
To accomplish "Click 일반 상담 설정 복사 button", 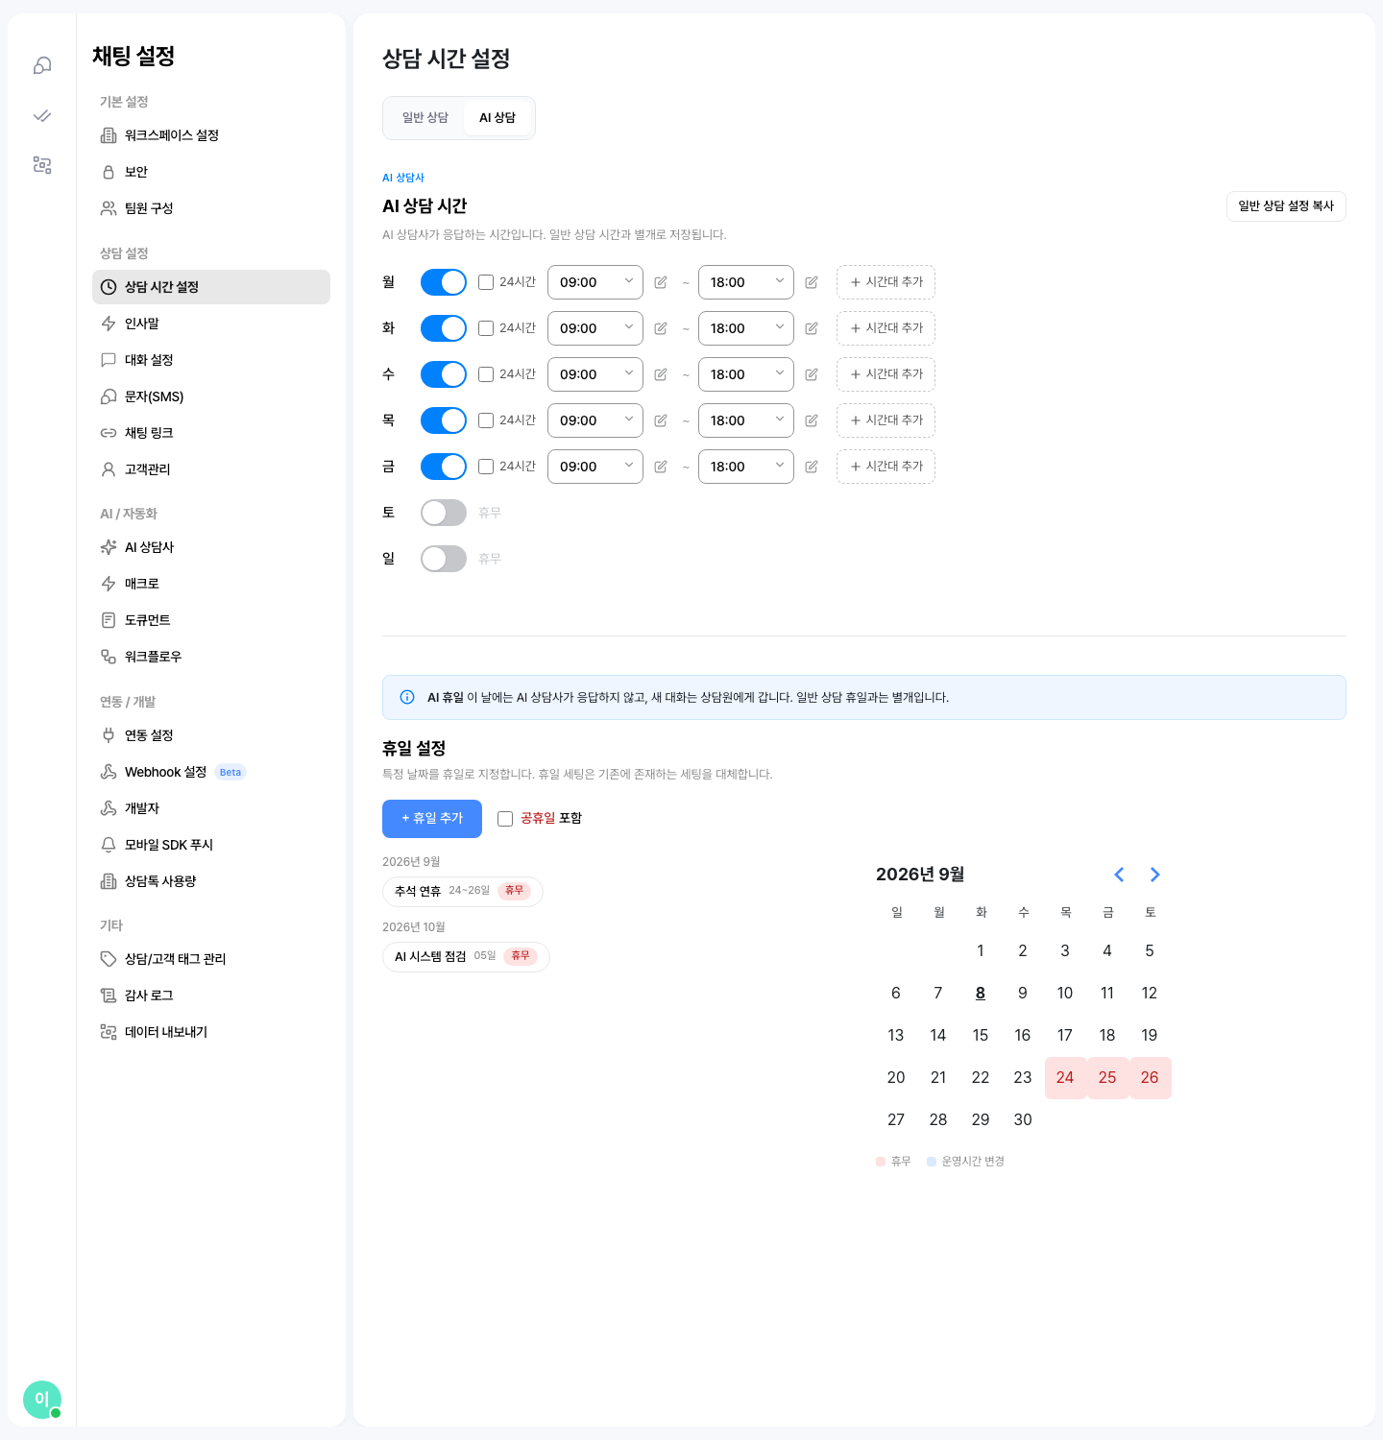I will (x=1286, y=206).
